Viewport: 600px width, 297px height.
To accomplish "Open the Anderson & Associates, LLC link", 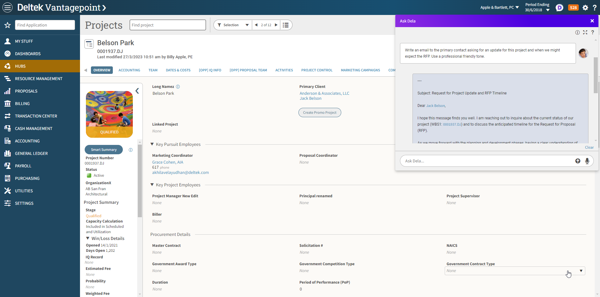I will 324,93.
